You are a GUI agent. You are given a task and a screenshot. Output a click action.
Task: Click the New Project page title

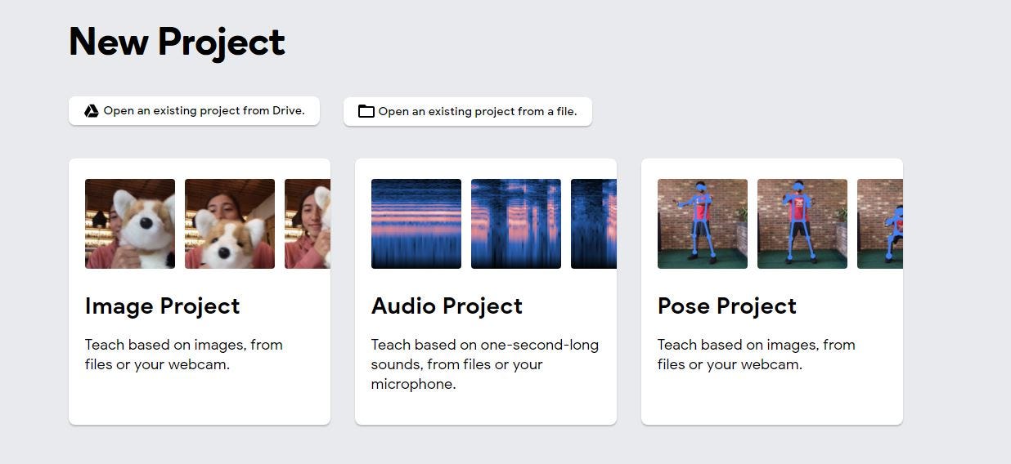click(177, 42)
